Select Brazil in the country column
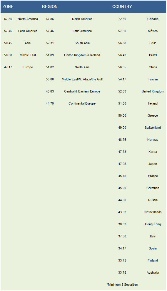This screenshot has width=167, height=291. (153, 55)
